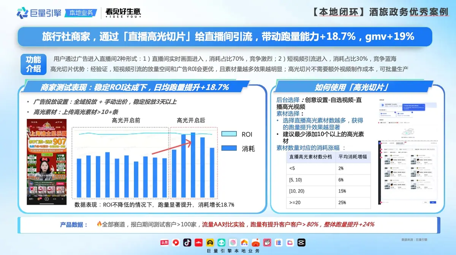Click the 产品数据 blue label
The height and width of the screenshot is (255, 456).
74,224
